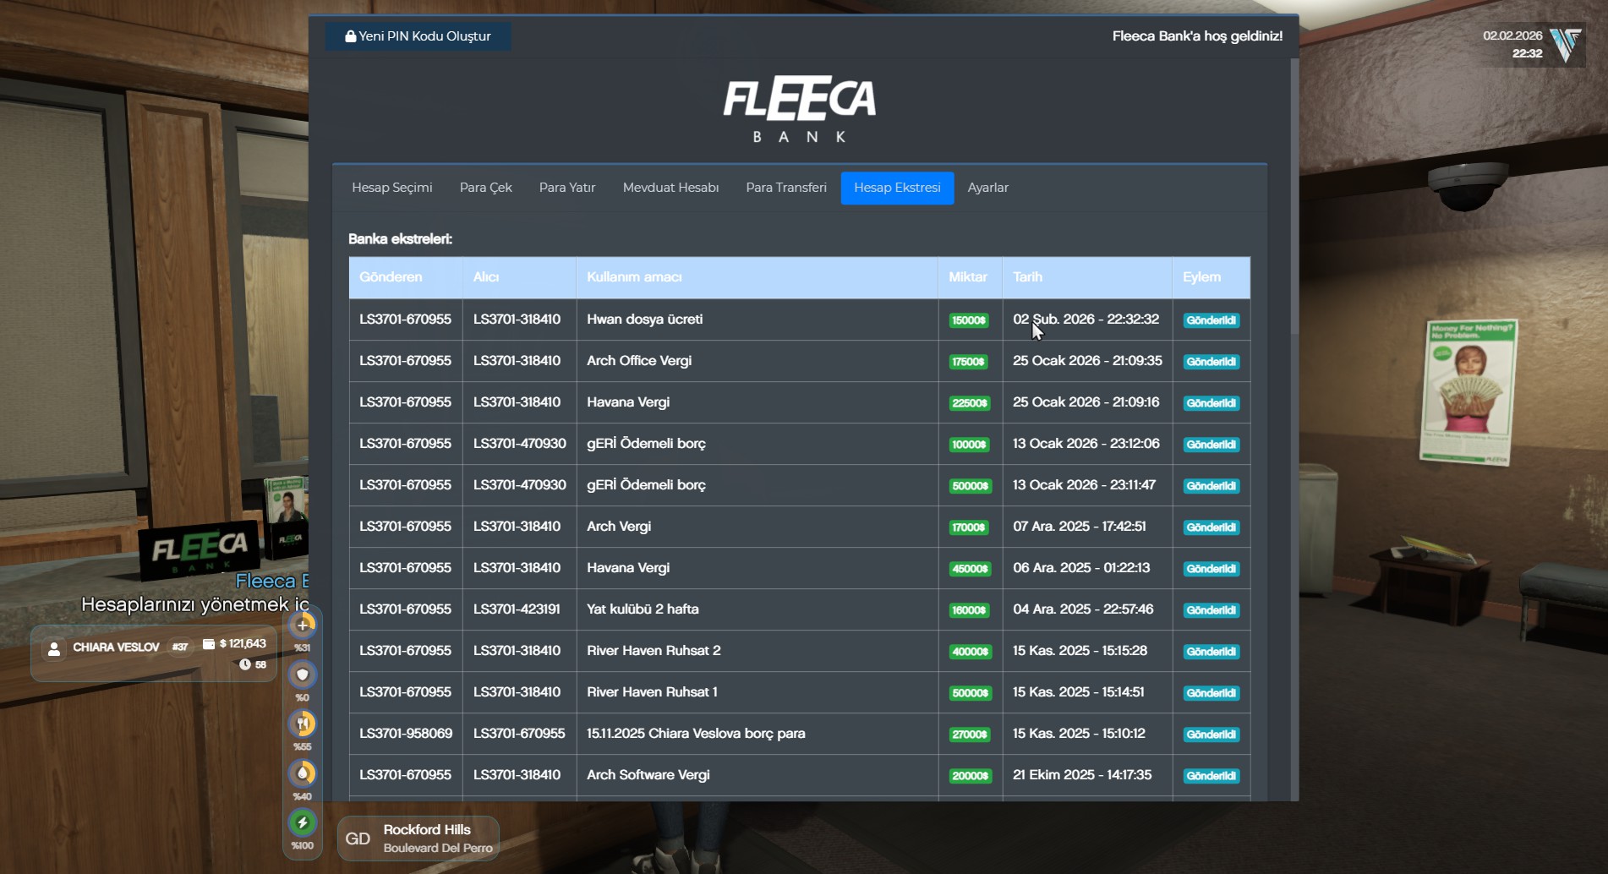Click recipient account LS3701-423191
Screen dimensions: 1608x874
pos(517,609)
